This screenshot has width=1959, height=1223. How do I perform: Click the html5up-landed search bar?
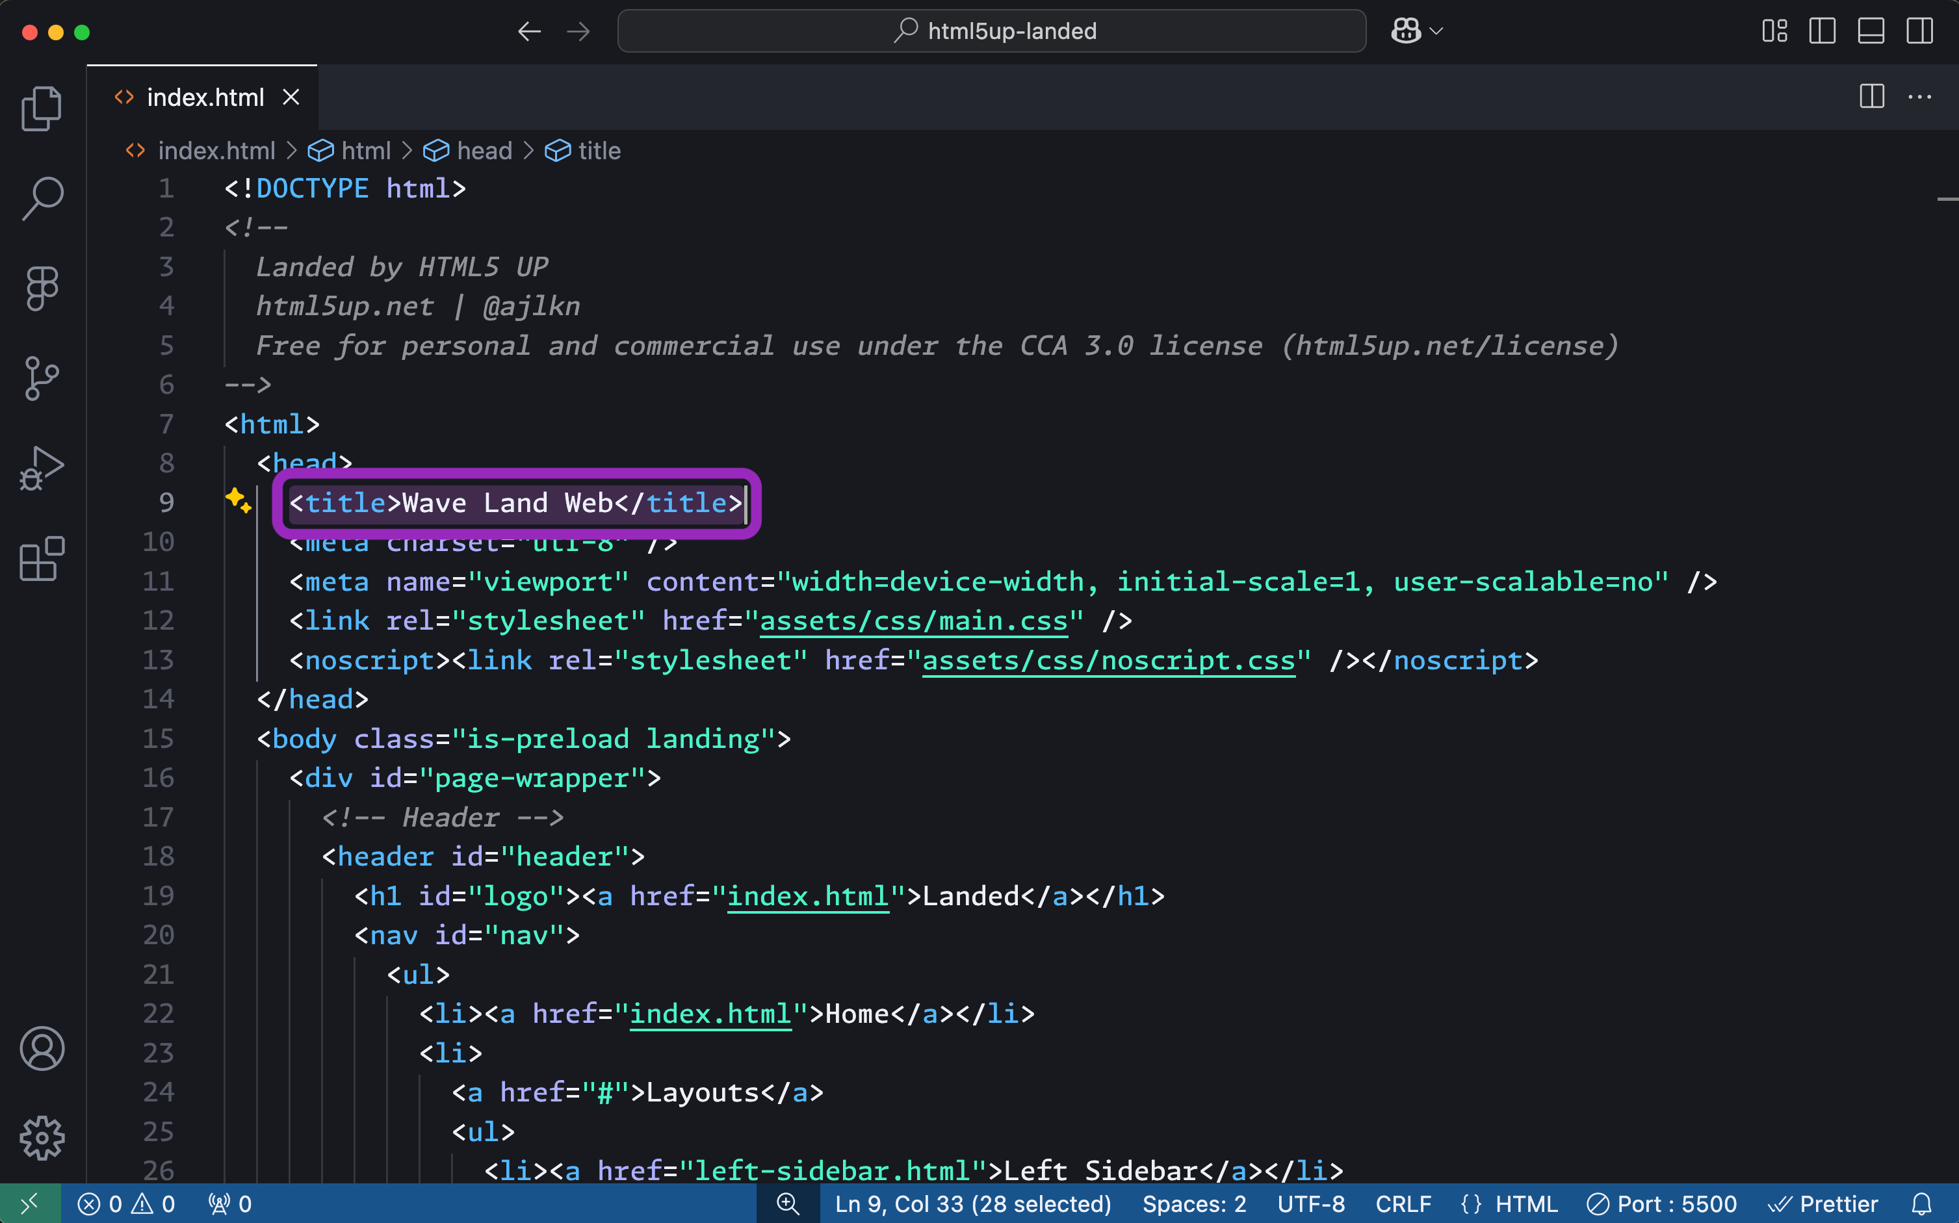(x=992, y=32)
